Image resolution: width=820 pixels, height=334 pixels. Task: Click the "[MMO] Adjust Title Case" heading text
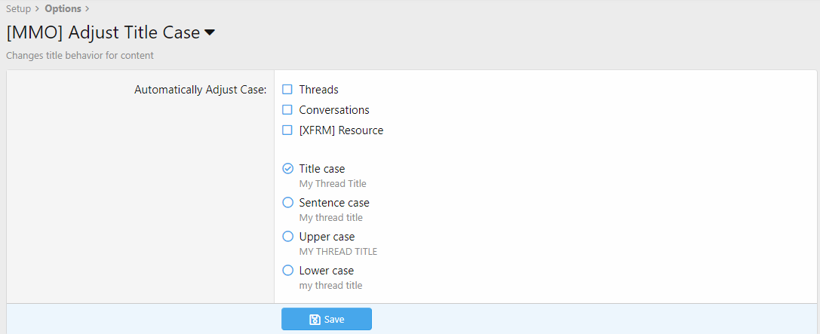[103, 33]
